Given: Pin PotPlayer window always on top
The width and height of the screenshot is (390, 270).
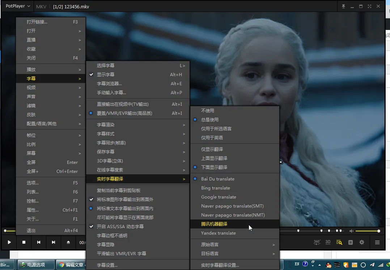Looking at the screenshot, I should (x=343, y=6).
